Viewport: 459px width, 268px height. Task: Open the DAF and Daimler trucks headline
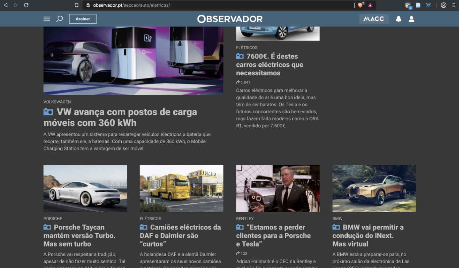pyautogui.click(x=180, y=236)
